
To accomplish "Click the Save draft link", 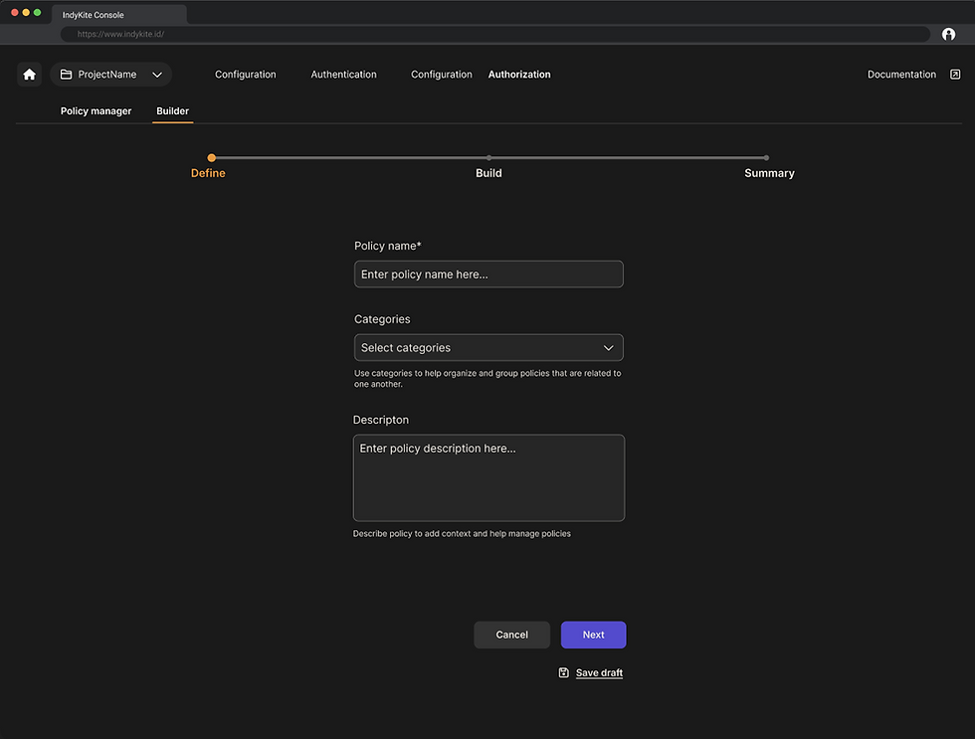I will pos(599,672).
